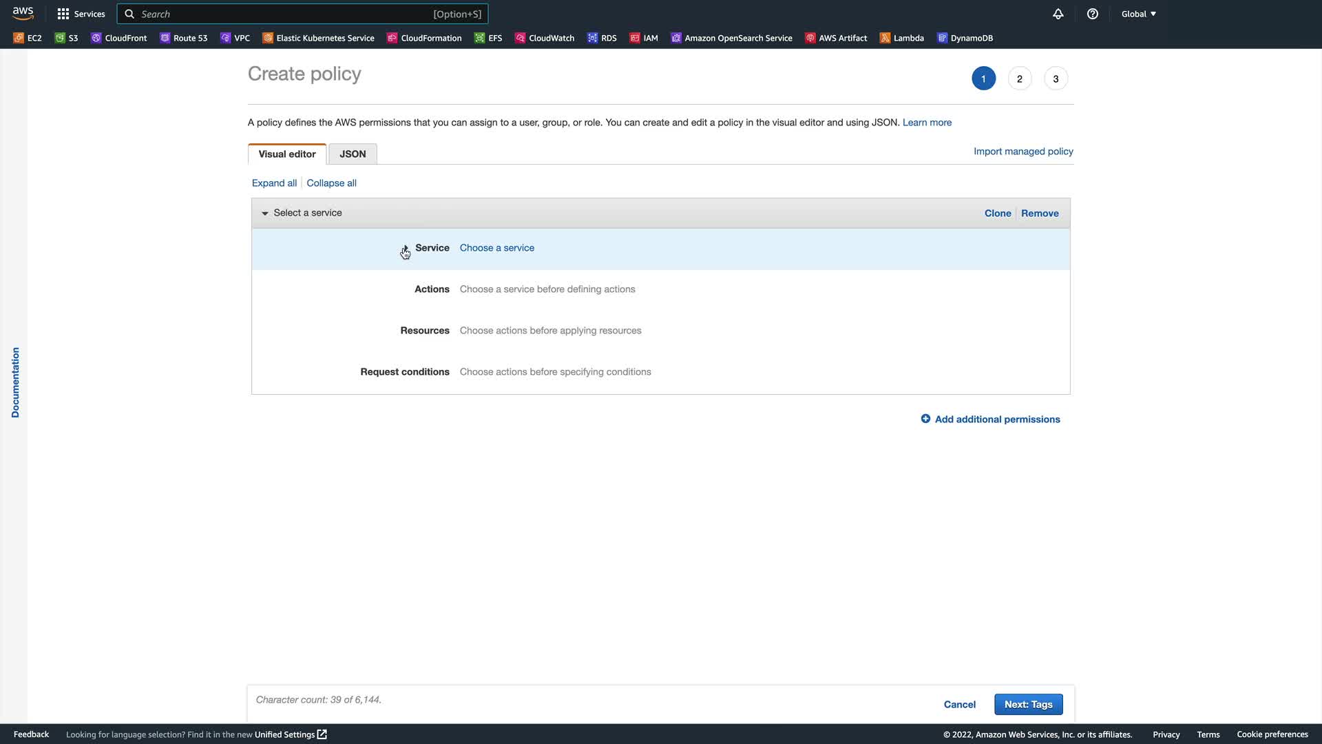1322x744 pixels.
Task: Switch to the JSON tab
Action: [353, 154]
